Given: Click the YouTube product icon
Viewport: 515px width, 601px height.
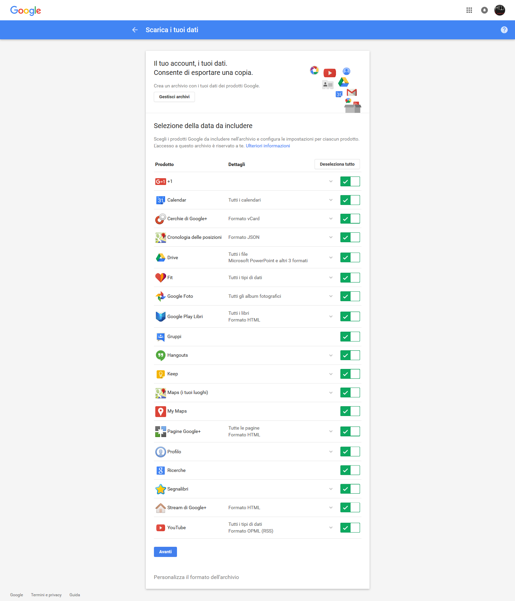Looking at the screenshot, I should [161, 528].
